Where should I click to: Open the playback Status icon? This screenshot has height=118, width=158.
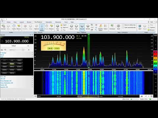coord(105,27)
